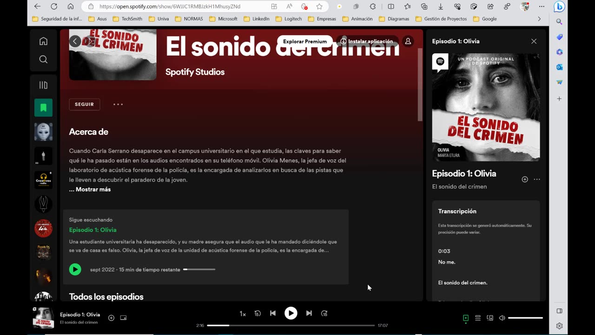Add episode to library from side panel
The width and height of the screenshot is (595, 335).
tap(525, 179)
